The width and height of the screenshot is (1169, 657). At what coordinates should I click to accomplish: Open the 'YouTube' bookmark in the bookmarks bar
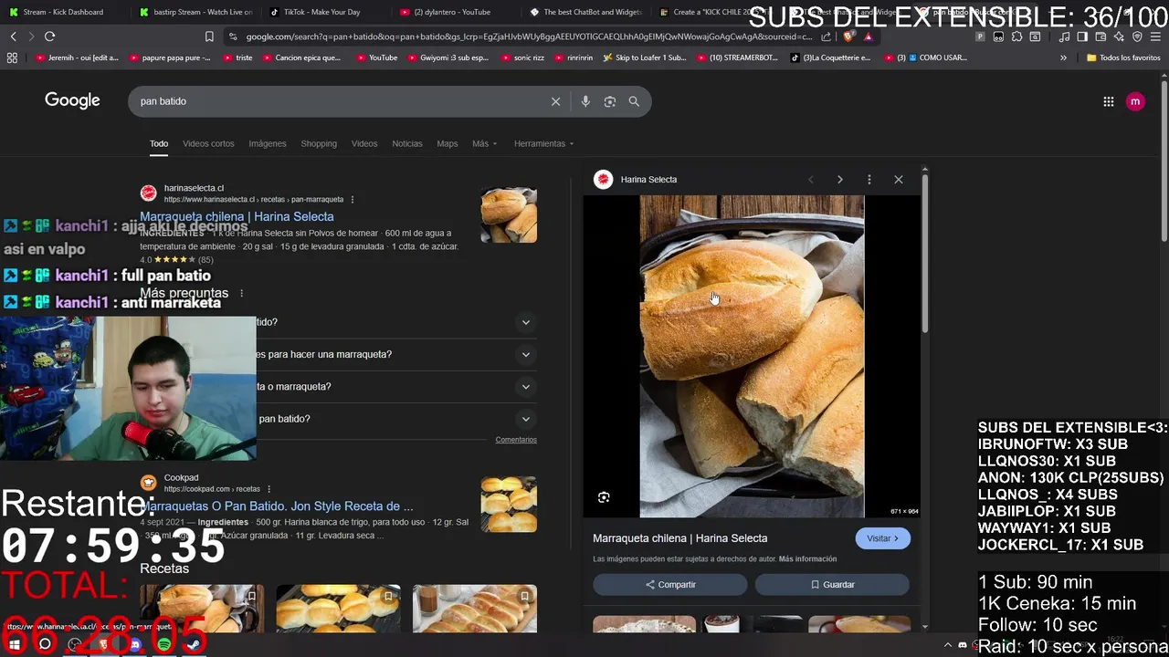pos(376,57)
